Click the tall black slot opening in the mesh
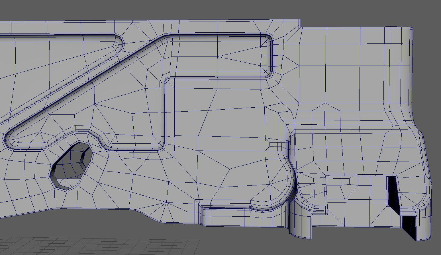Viewport: 441px width, 255px height. [393, 195]
